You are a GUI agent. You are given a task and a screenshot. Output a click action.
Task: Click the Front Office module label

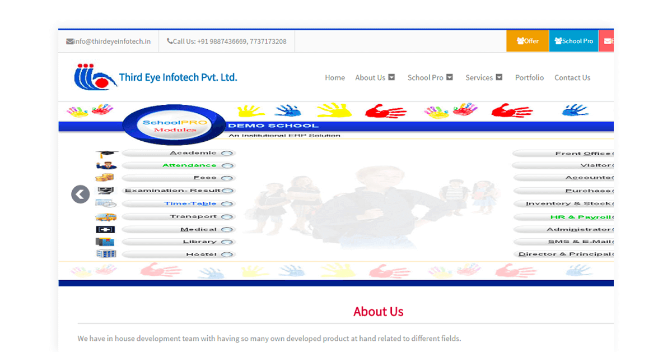[584, 154]
